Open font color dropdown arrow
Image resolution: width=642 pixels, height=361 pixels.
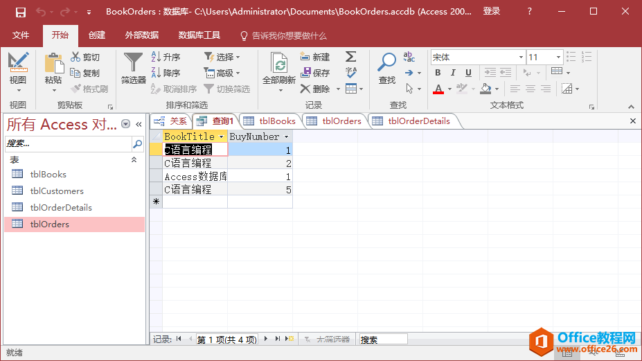tap(449, 89)
